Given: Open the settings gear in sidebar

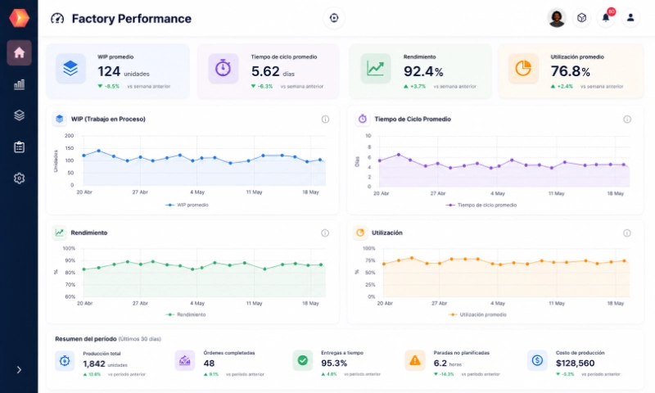Looking at the screenshot, I should pyautogui.click(x=19, y=178).
